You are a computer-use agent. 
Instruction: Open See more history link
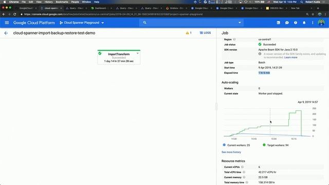(231, 152)
